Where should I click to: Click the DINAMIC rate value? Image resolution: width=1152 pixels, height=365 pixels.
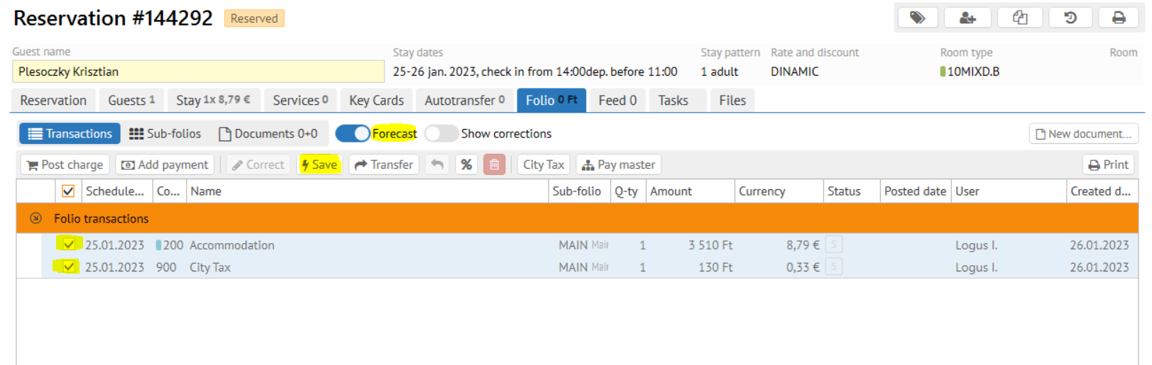pos(795,71)
